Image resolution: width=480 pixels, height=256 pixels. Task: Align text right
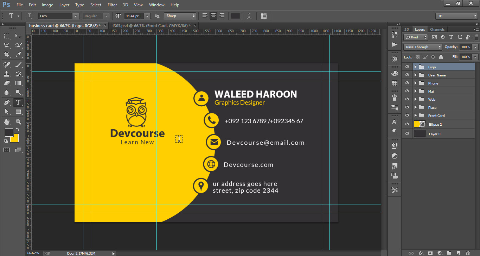(222, 16)
